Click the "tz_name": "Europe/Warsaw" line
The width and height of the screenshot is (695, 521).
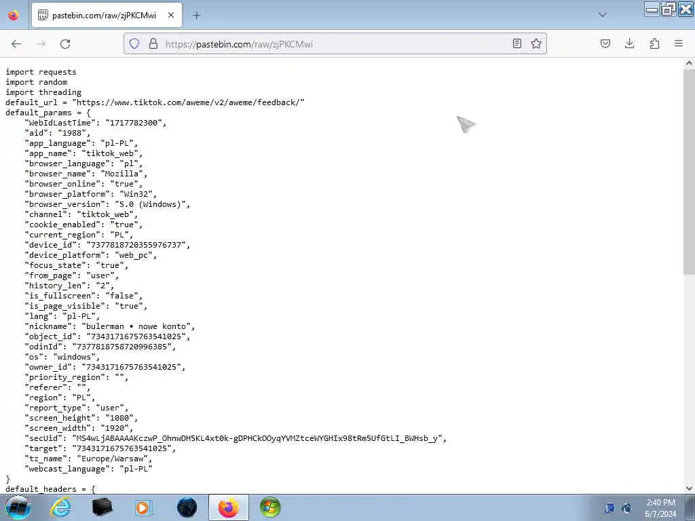click(x=89, y=459)
